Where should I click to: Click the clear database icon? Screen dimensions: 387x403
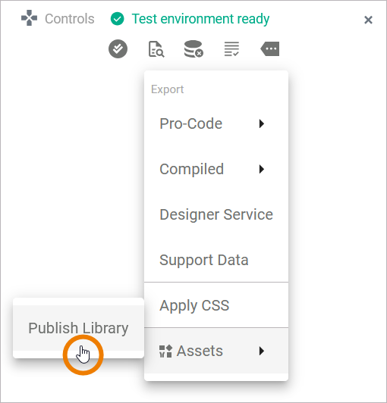pyautogui.click(x=193, y=48)
